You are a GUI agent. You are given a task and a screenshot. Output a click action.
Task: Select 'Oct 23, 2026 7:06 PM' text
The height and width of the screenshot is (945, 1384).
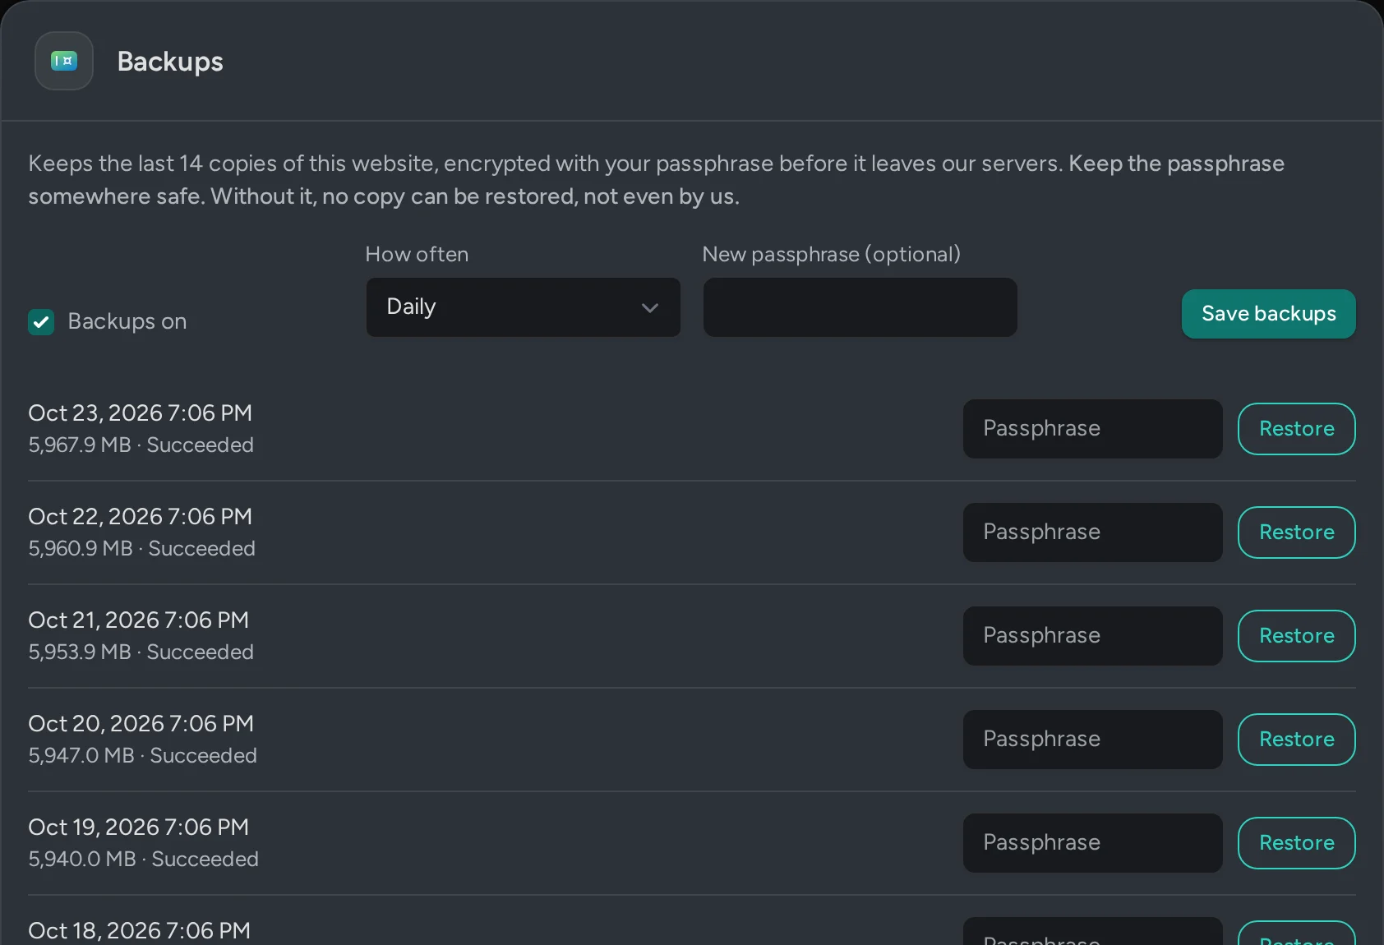141,413
